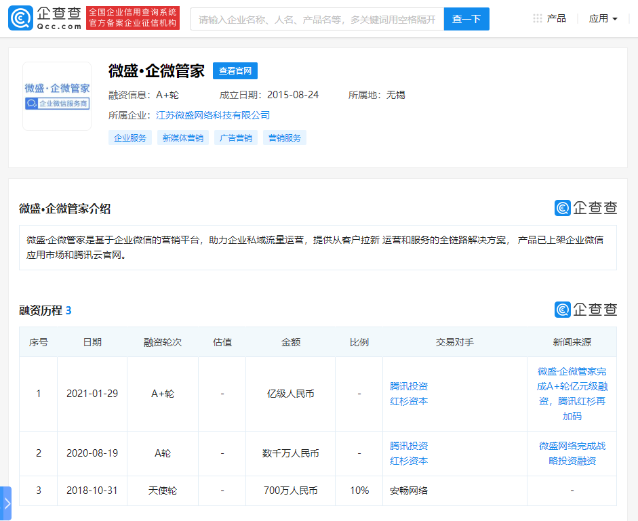Click the 企查查 Qcc.com logo
Viewport: 638px width, 521px height.
44,18
